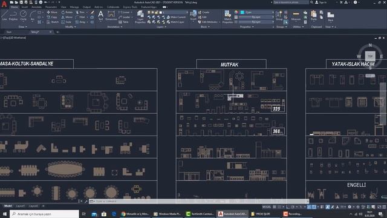Image resolution: width=387 pixels, height=218 pixels.
Task: Click Create block button
Action: click(x=204, y=12)
